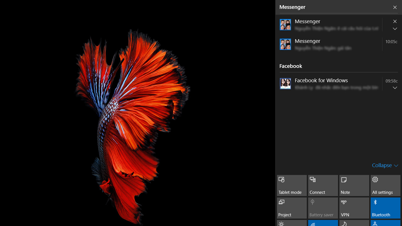Turn off the Bluetooth tile

tap(385, 208)
